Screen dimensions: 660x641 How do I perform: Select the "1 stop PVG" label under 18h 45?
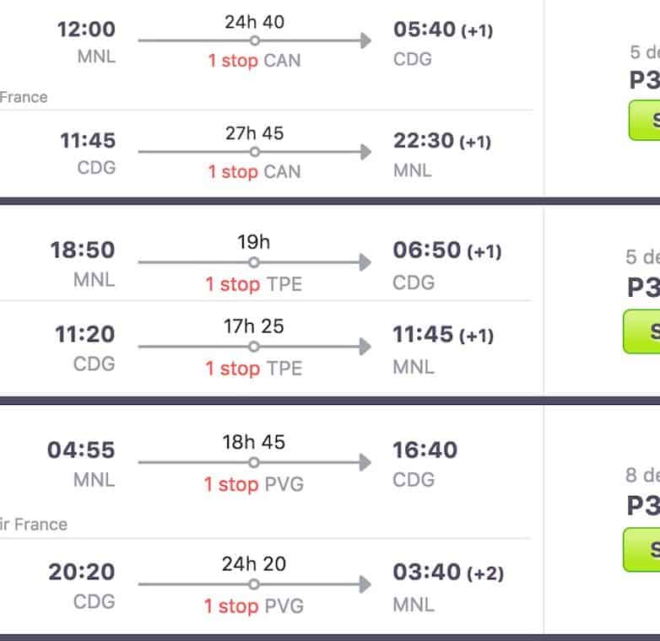pos(253,484)
